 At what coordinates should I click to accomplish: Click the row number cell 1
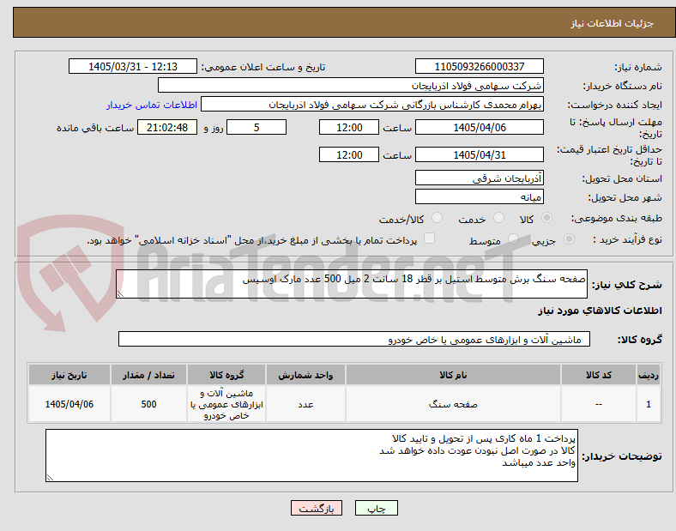point(649,404)
